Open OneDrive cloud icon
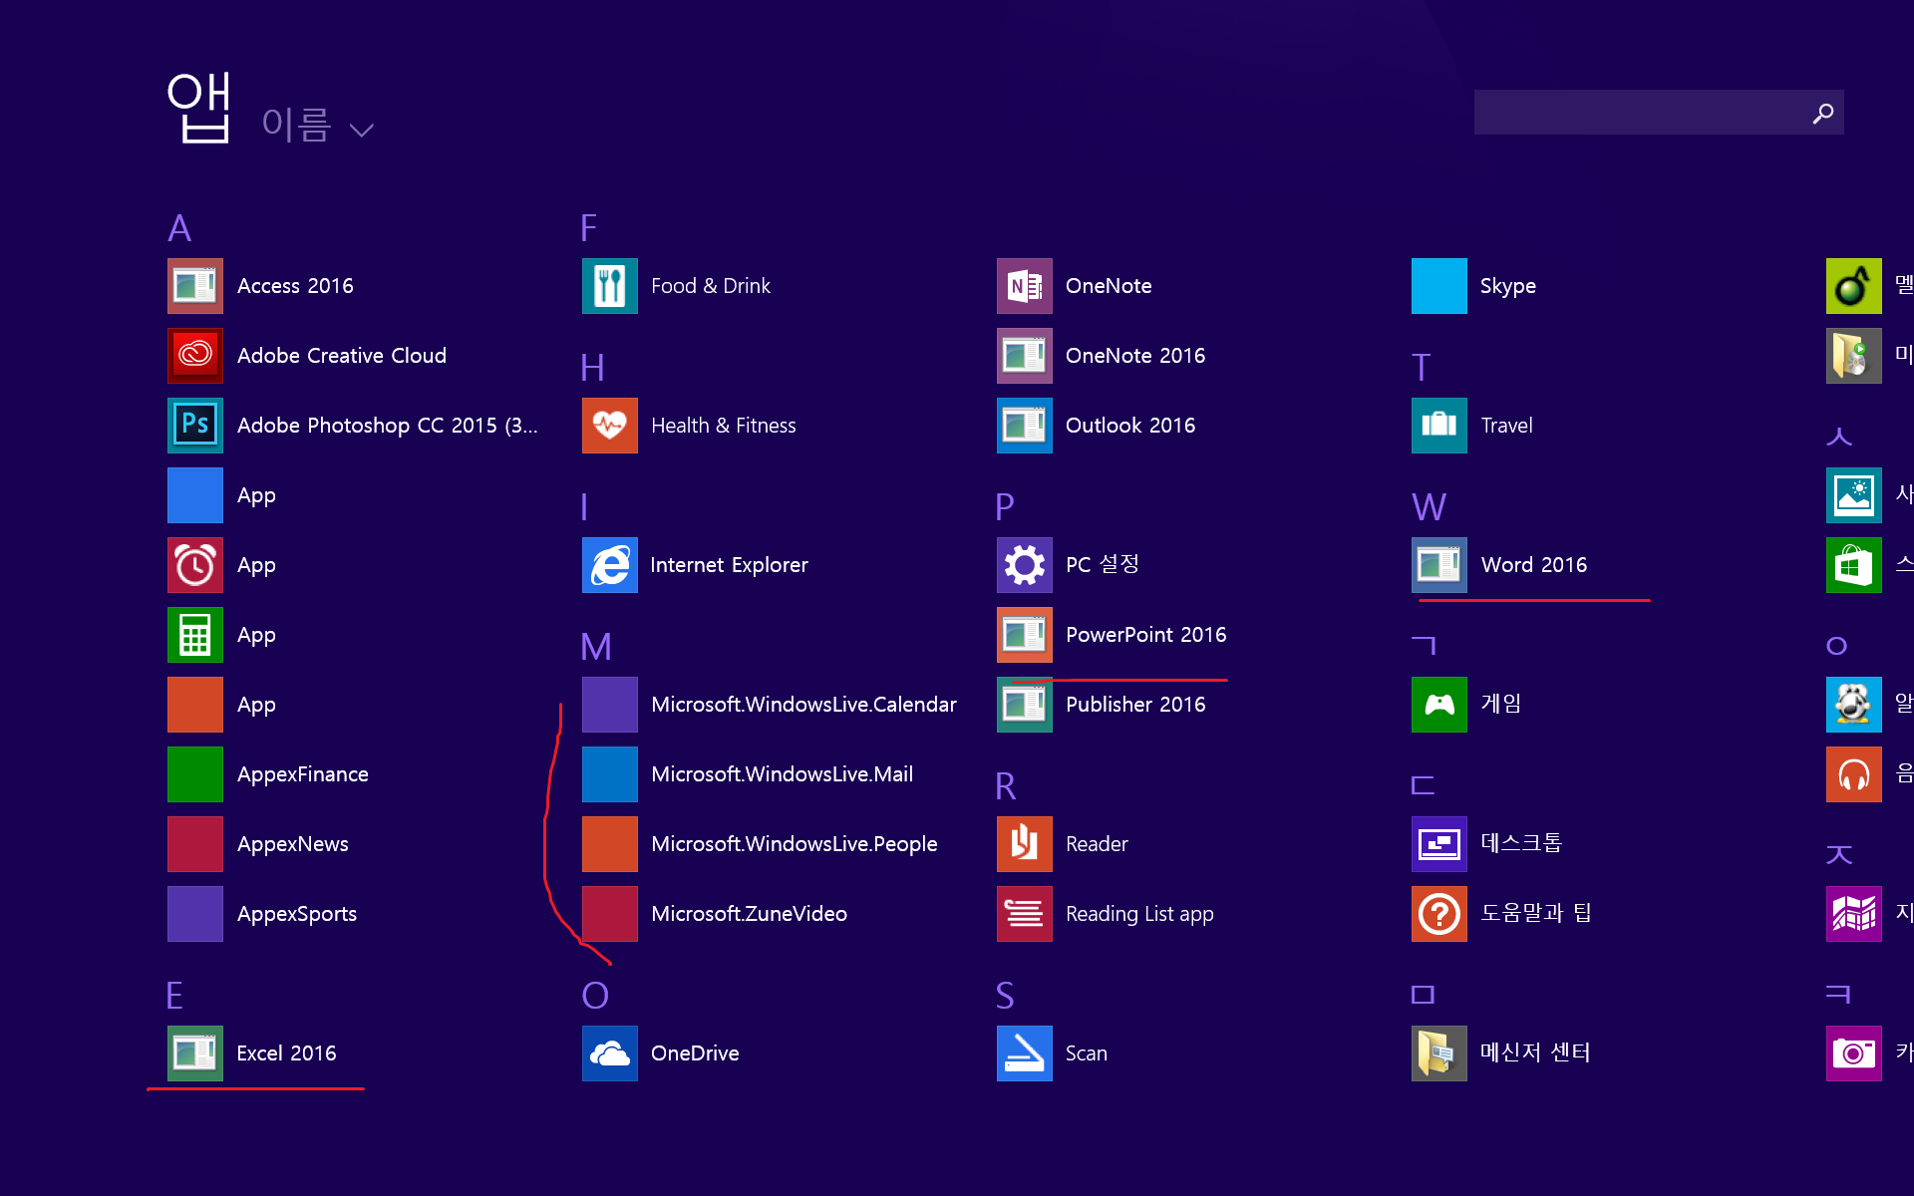1914x1196 pixels. pyautogui.click(x=610, y=1053)
